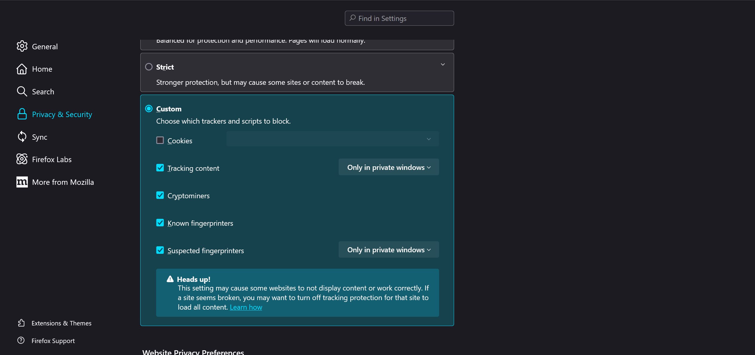This screenshot has width=755, height=355.
Task: Go to the Firefox Labs settings tab
Action: point(52,159)
